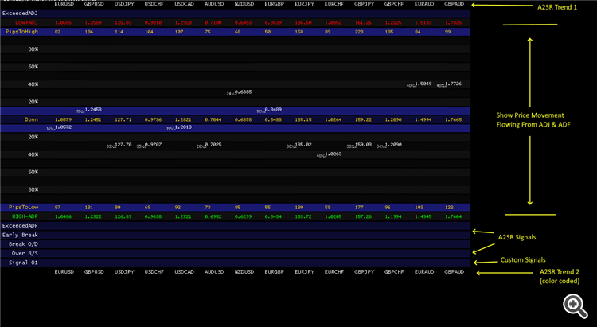Click current price marker 159.03 under GBPJPY
Image resolution: width=597 pixels, height=327 pixels.
point(363,145)
